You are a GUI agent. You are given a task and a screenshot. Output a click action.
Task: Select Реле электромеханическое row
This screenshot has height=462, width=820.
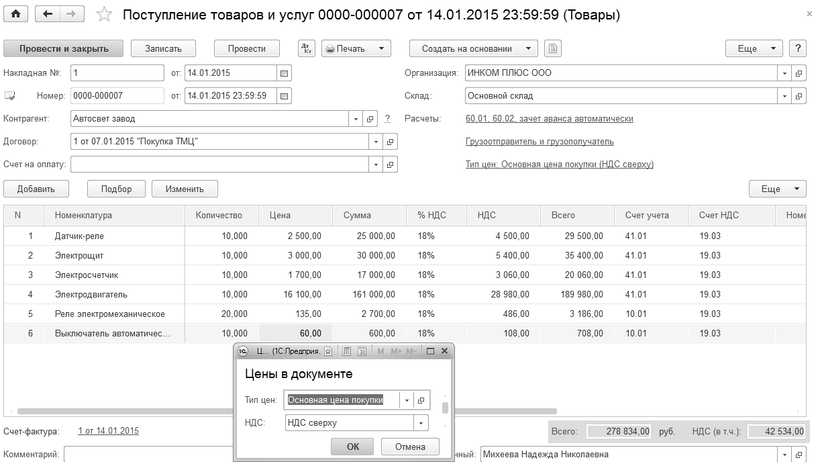(405, 314)
